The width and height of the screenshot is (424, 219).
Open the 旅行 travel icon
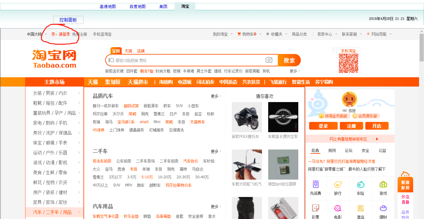(338, 185)
